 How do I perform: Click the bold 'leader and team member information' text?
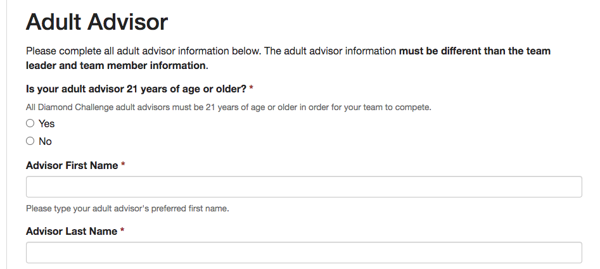point(115,65)
